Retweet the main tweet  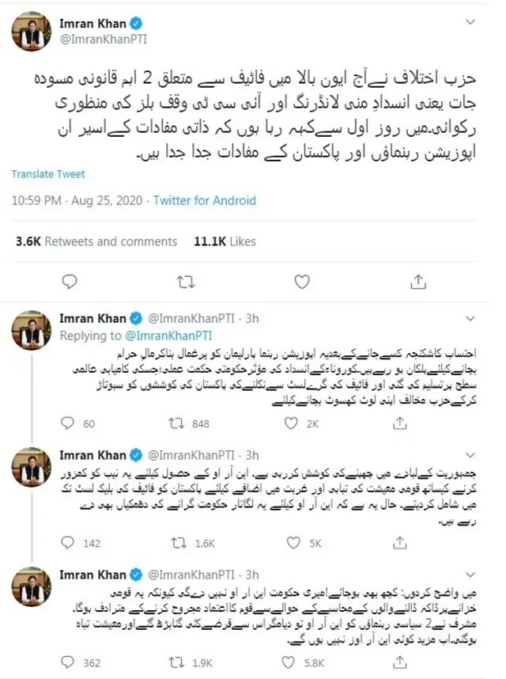(184, 280)
